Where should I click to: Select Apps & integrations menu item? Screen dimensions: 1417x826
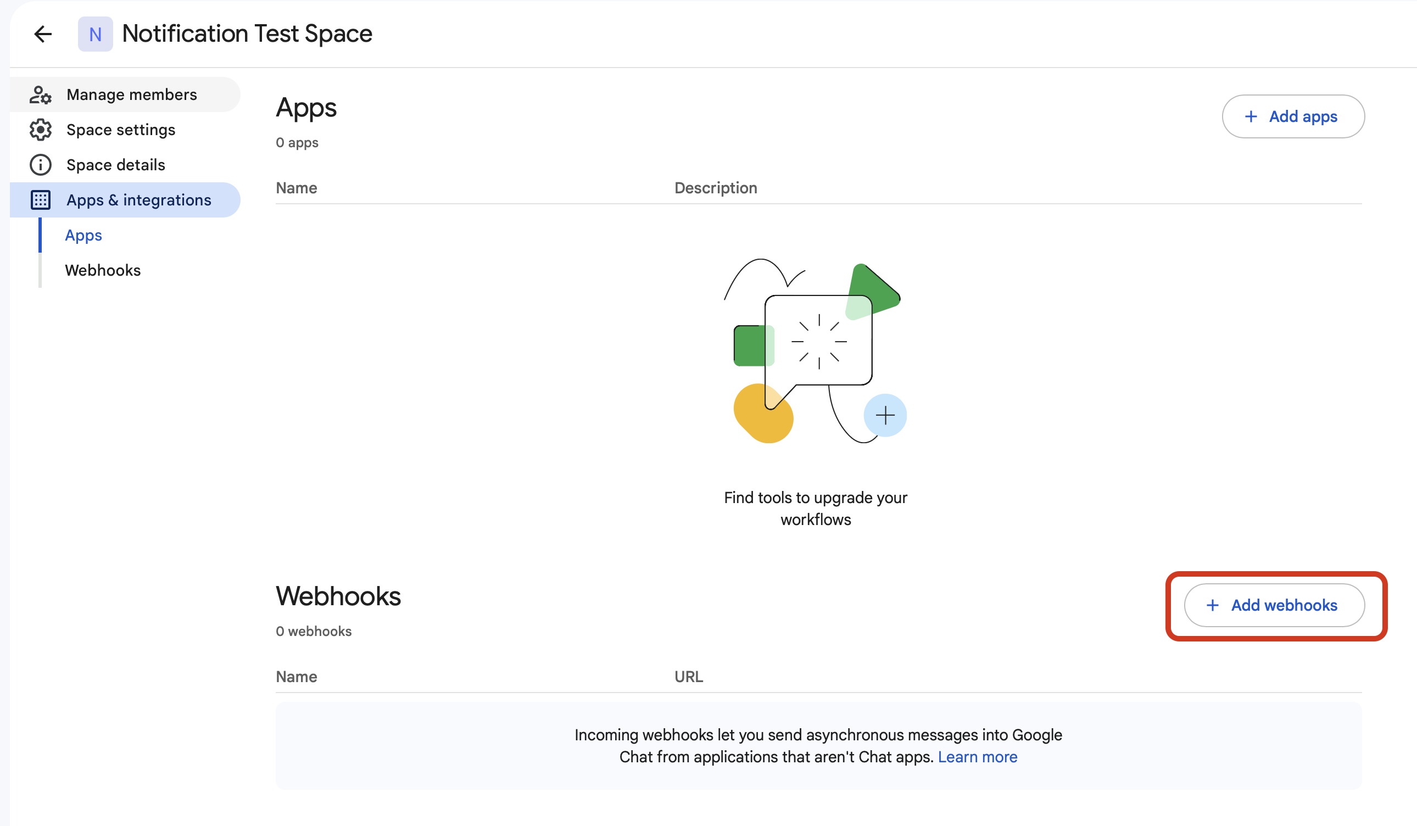pos(139,200)
